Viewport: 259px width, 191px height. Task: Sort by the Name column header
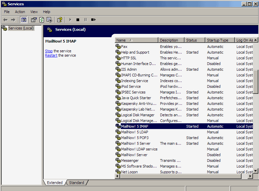click(137, 40)
